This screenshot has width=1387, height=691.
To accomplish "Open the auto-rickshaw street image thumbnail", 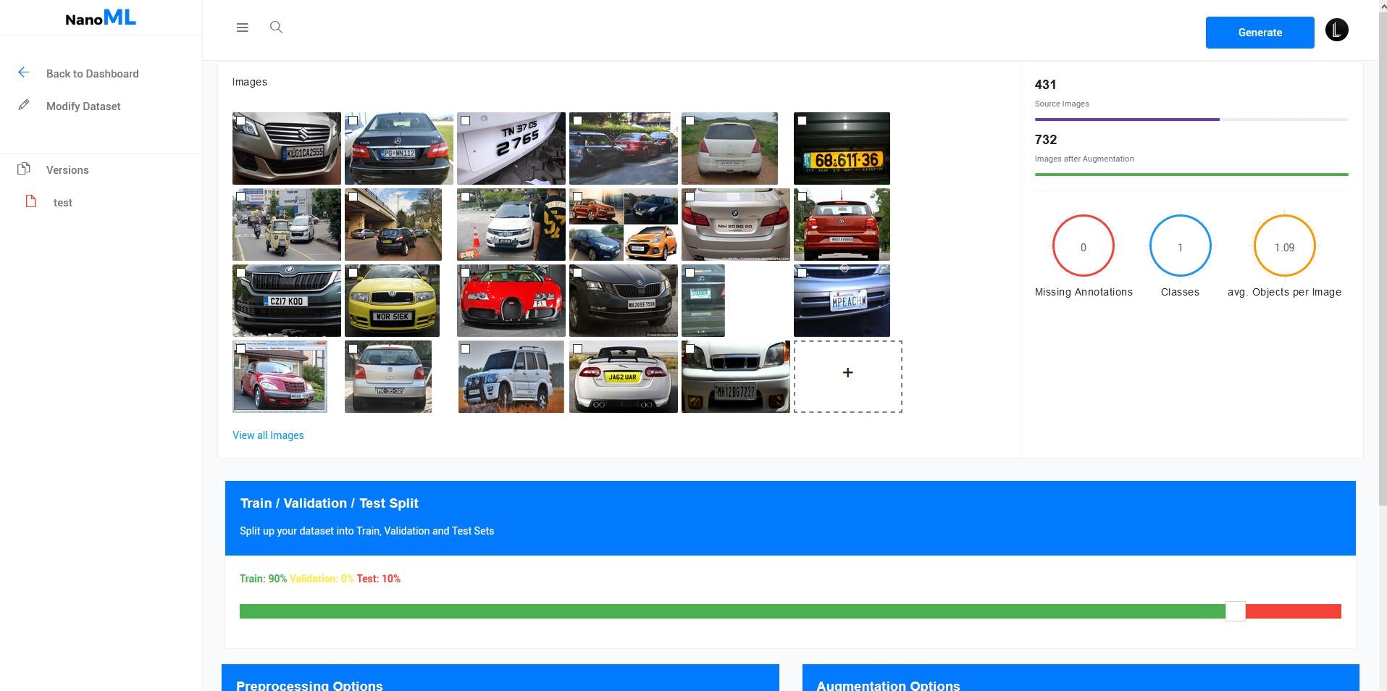I will (x=287, y=225).
